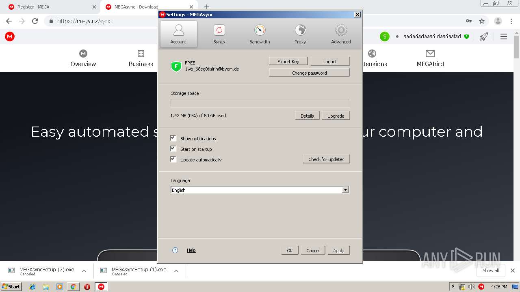Click Opera icon in taskbar
The width and height of the screenshot is (520, 292).
(x=87, y=287)
